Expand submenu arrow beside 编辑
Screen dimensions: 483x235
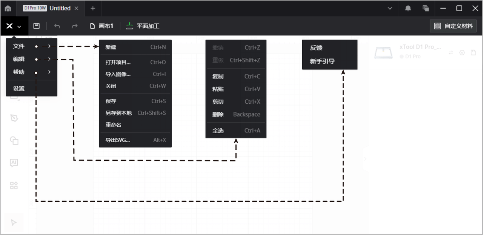49,59
